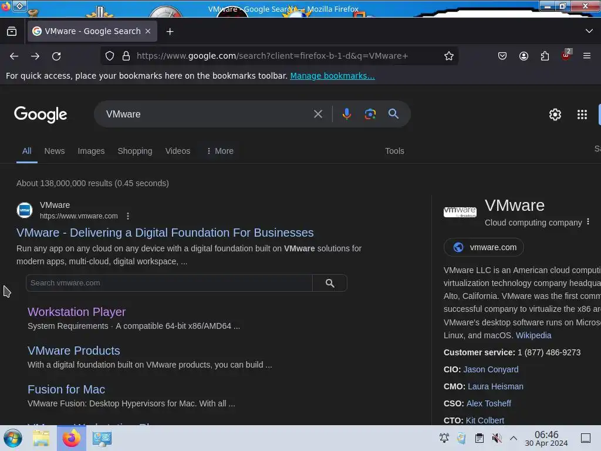The height and width of the screenshot is (451, 601).
Task: Open the VMware Products sitelink
Action: coord(73,351)
